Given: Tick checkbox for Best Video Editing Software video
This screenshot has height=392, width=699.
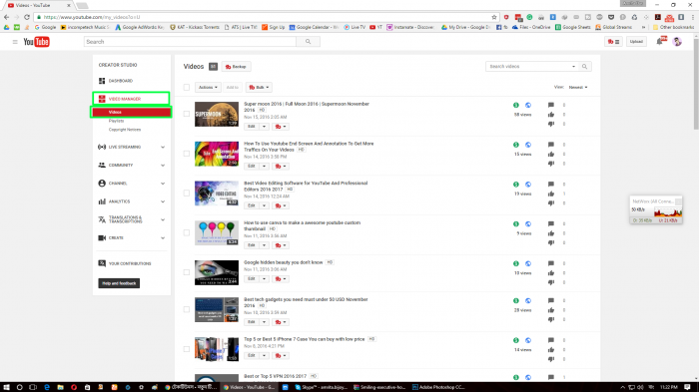Looking at the screenshot, I should coord(187,193).
